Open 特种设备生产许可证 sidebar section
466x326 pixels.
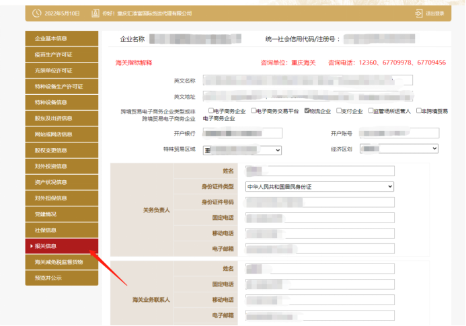click(62, 87)
